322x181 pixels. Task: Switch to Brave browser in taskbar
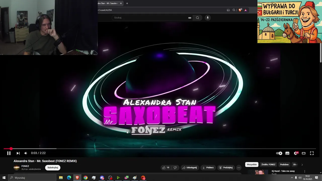pos(77,178)
